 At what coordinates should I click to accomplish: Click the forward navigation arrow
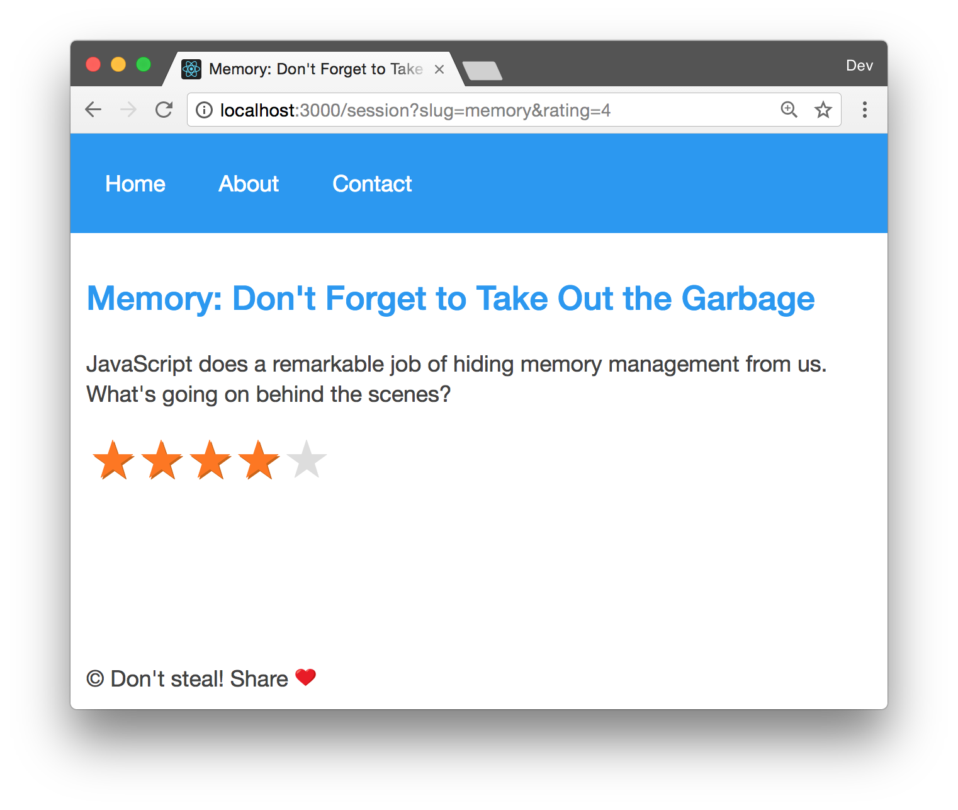coord(128,109)
